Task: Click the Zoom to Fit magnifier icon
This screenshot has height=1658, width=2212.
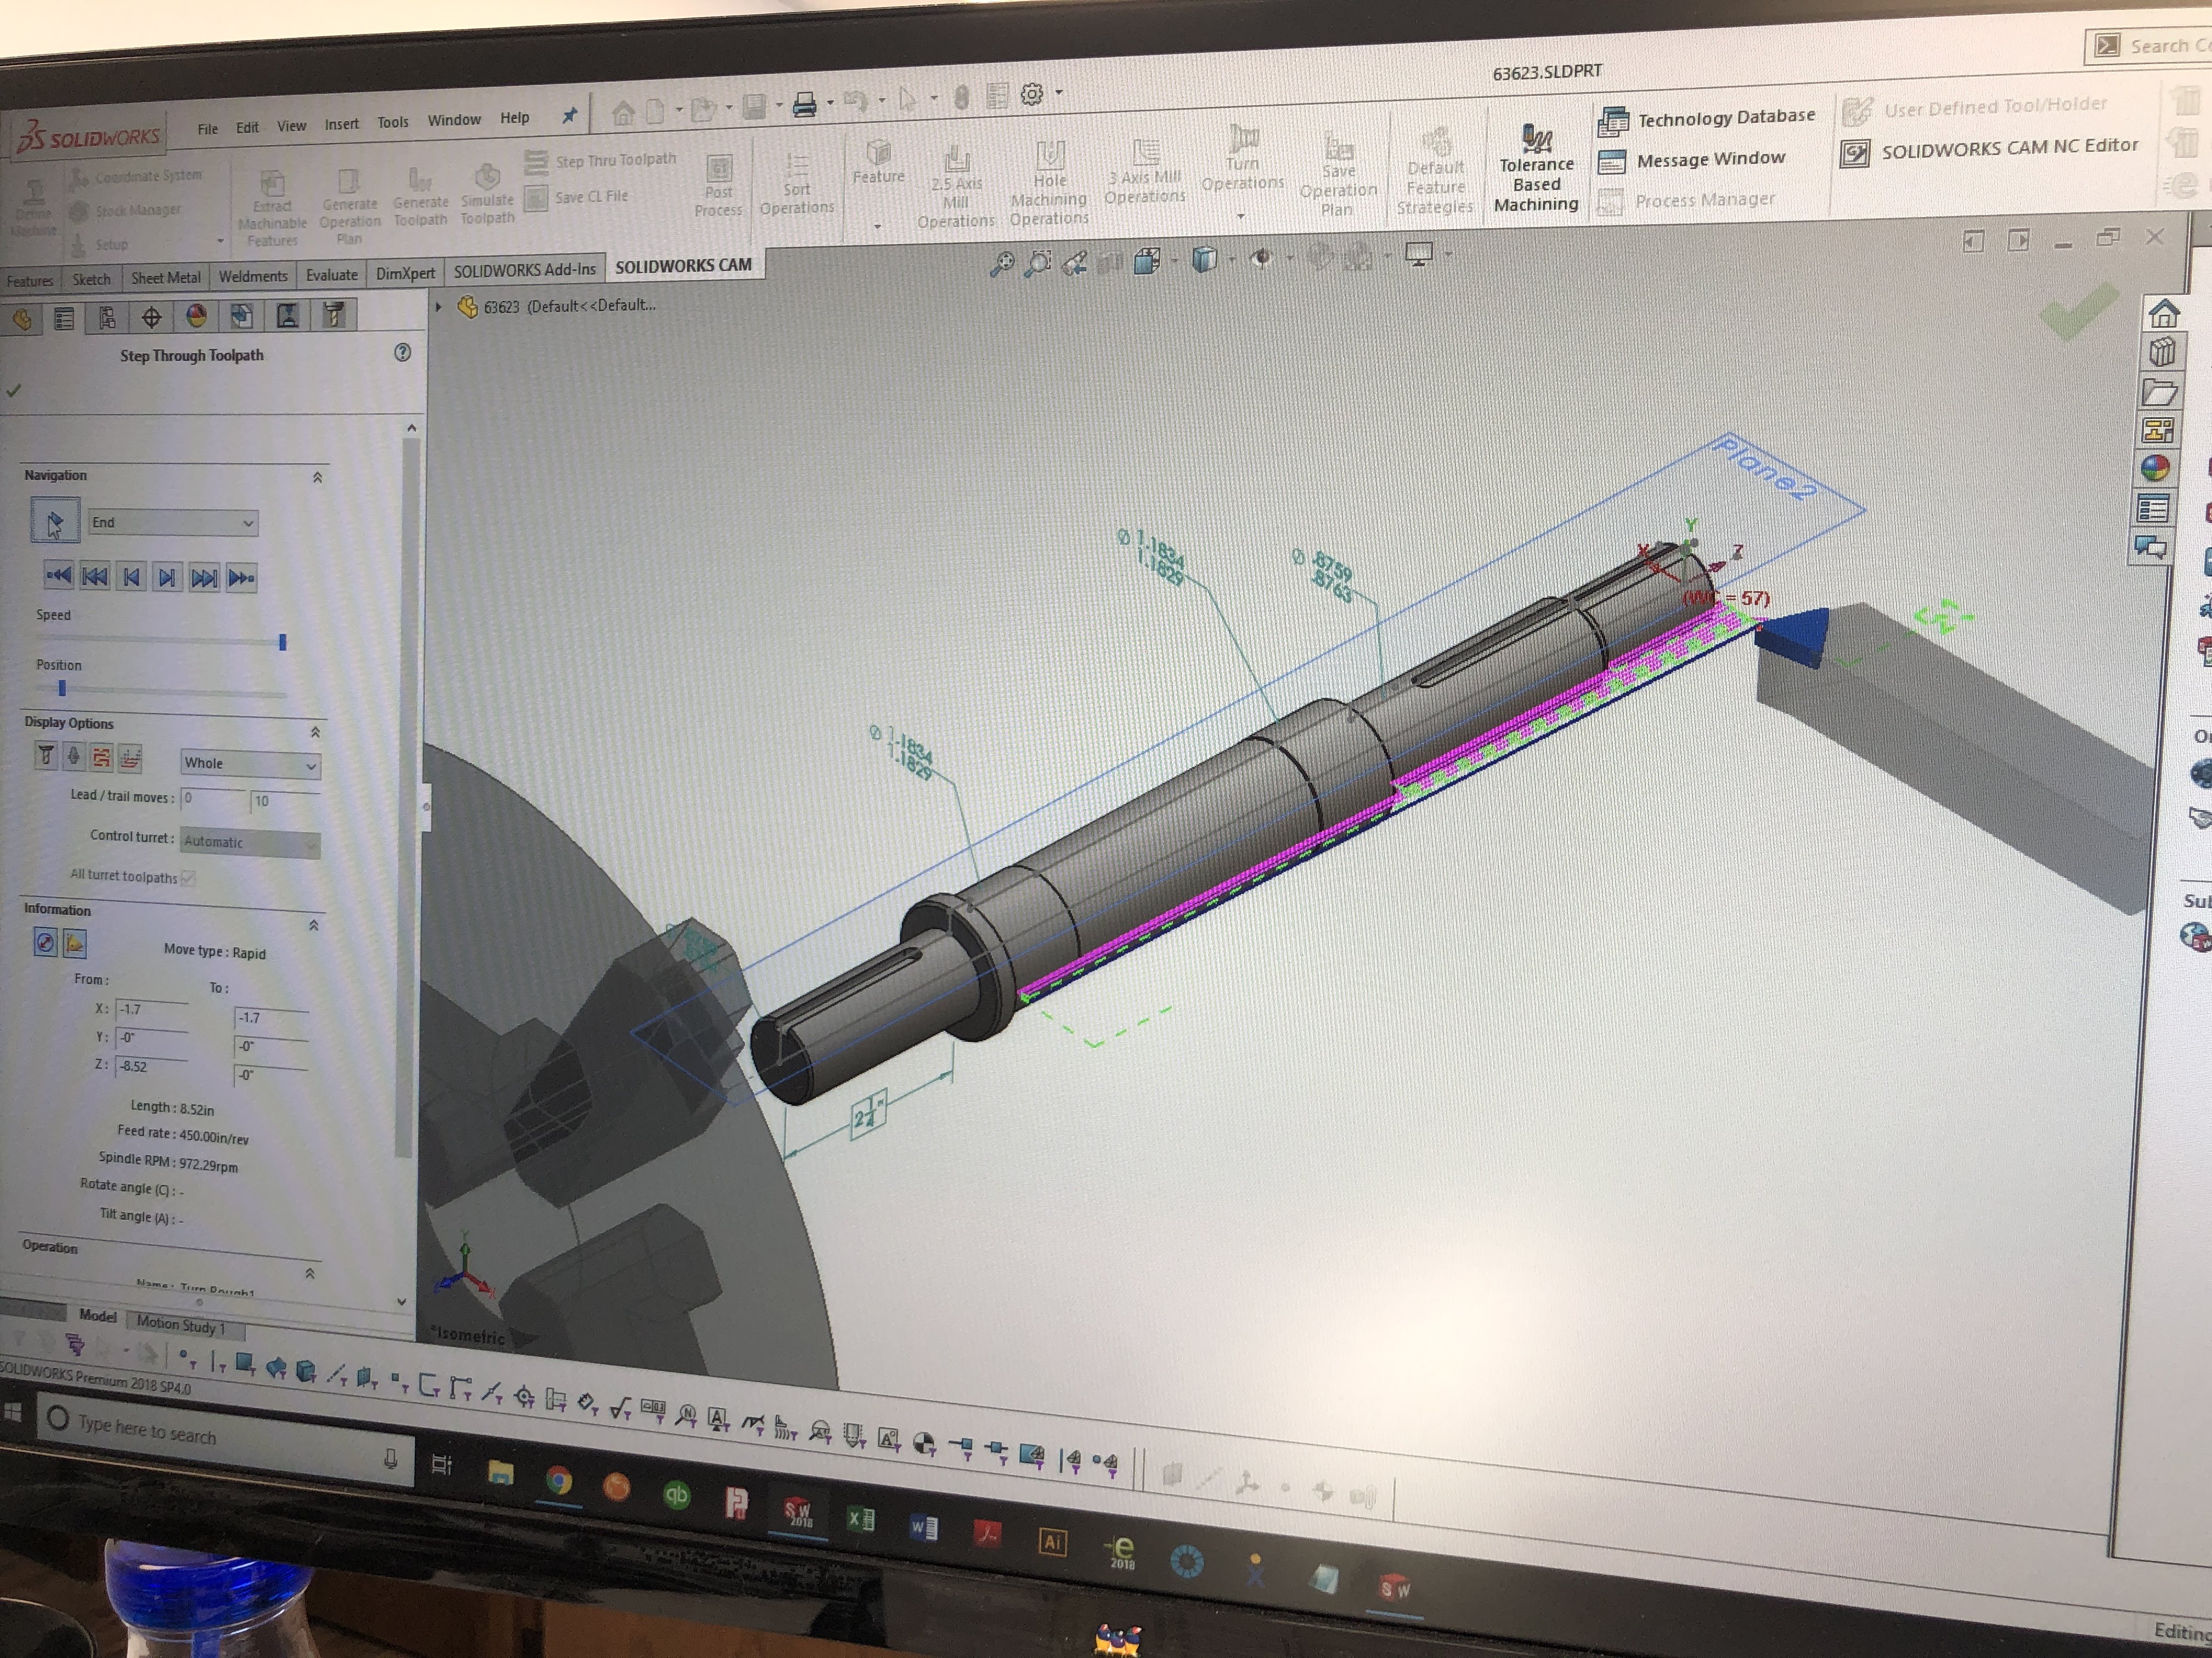Action: click(x=1001, y=264)
